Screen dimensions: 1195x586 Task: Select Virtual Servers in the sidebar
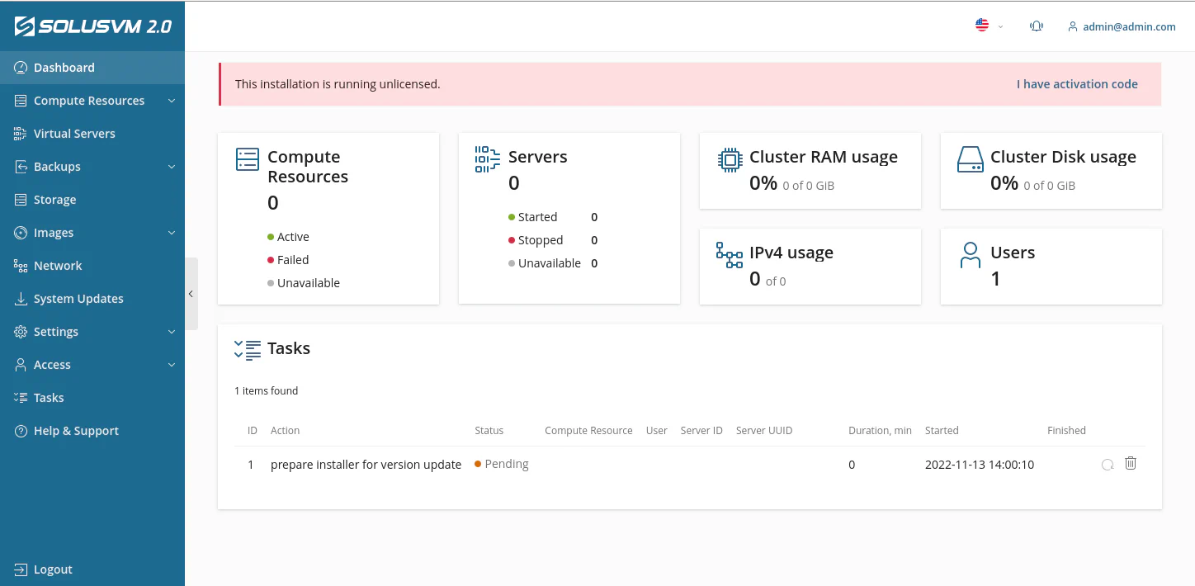tap(74, 133)
